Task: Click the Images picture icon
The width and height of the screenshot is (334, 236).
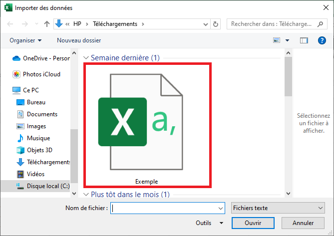Action: [x=20, y=126]
